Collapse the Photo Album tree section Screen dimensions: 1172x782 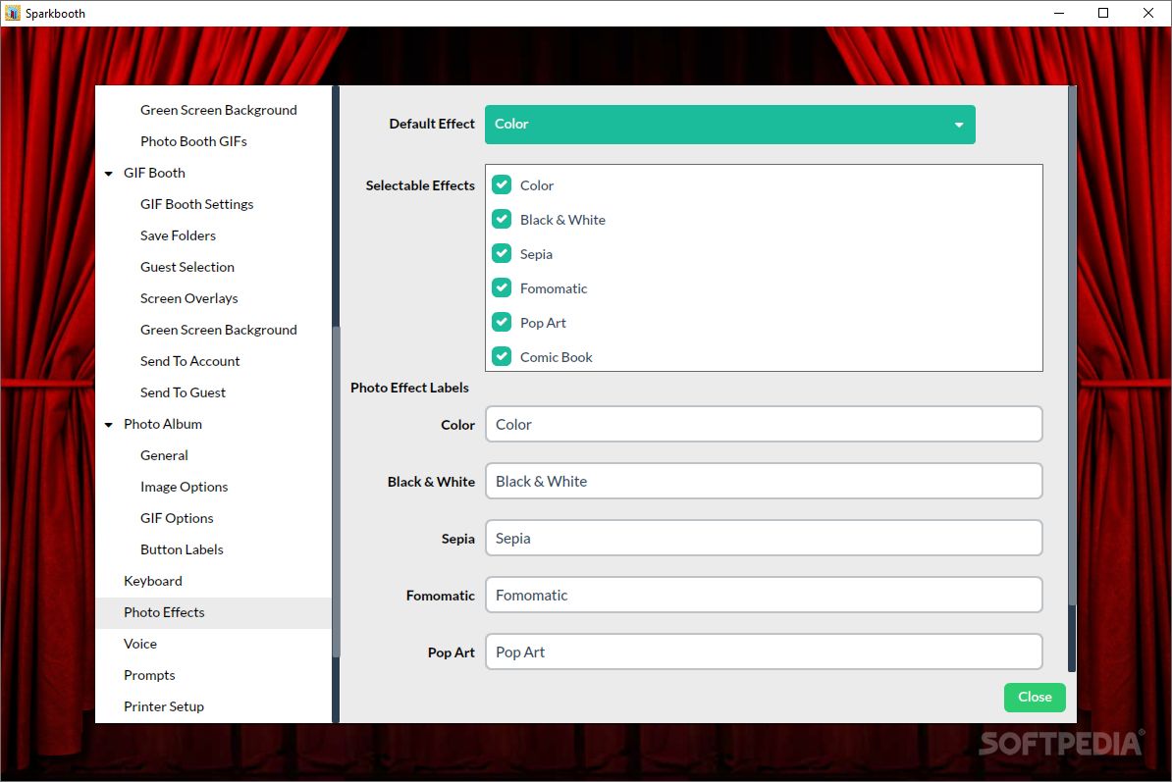[x=109, y=424]
